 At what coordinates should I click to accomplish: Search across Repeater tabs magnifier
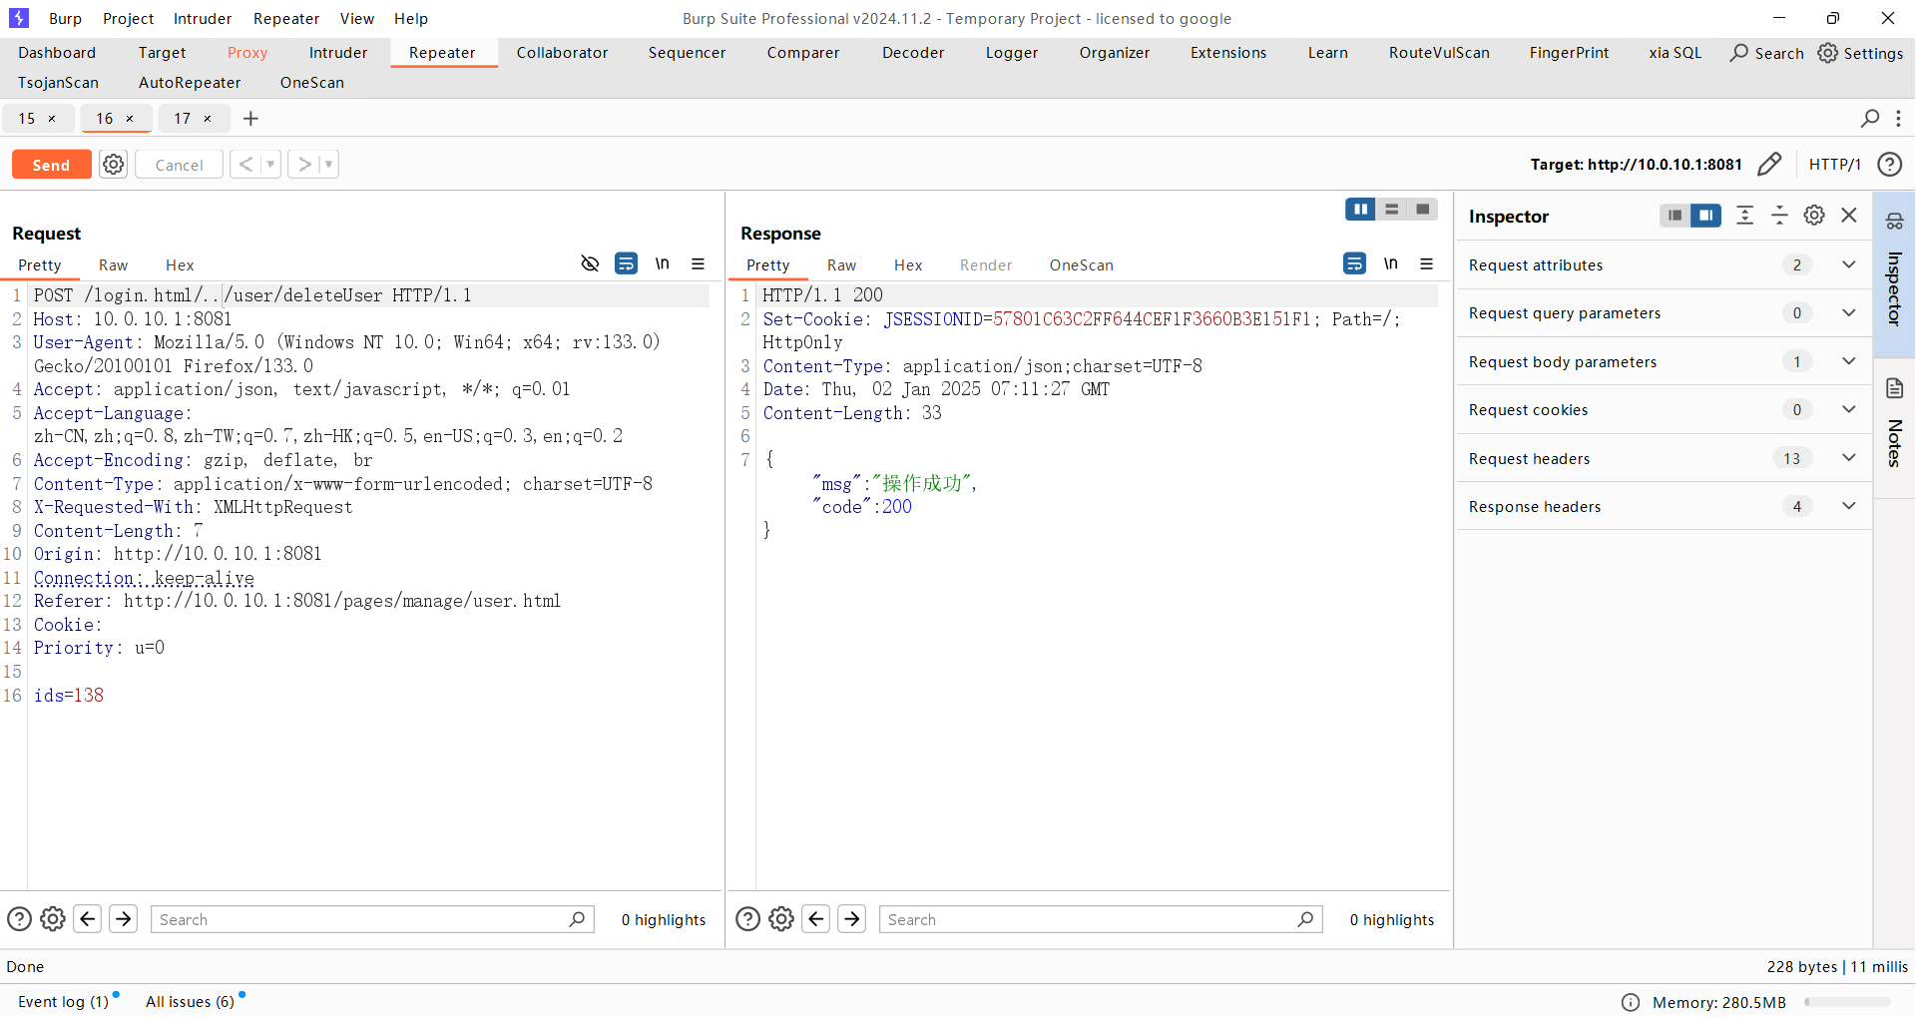(1870, 118)
